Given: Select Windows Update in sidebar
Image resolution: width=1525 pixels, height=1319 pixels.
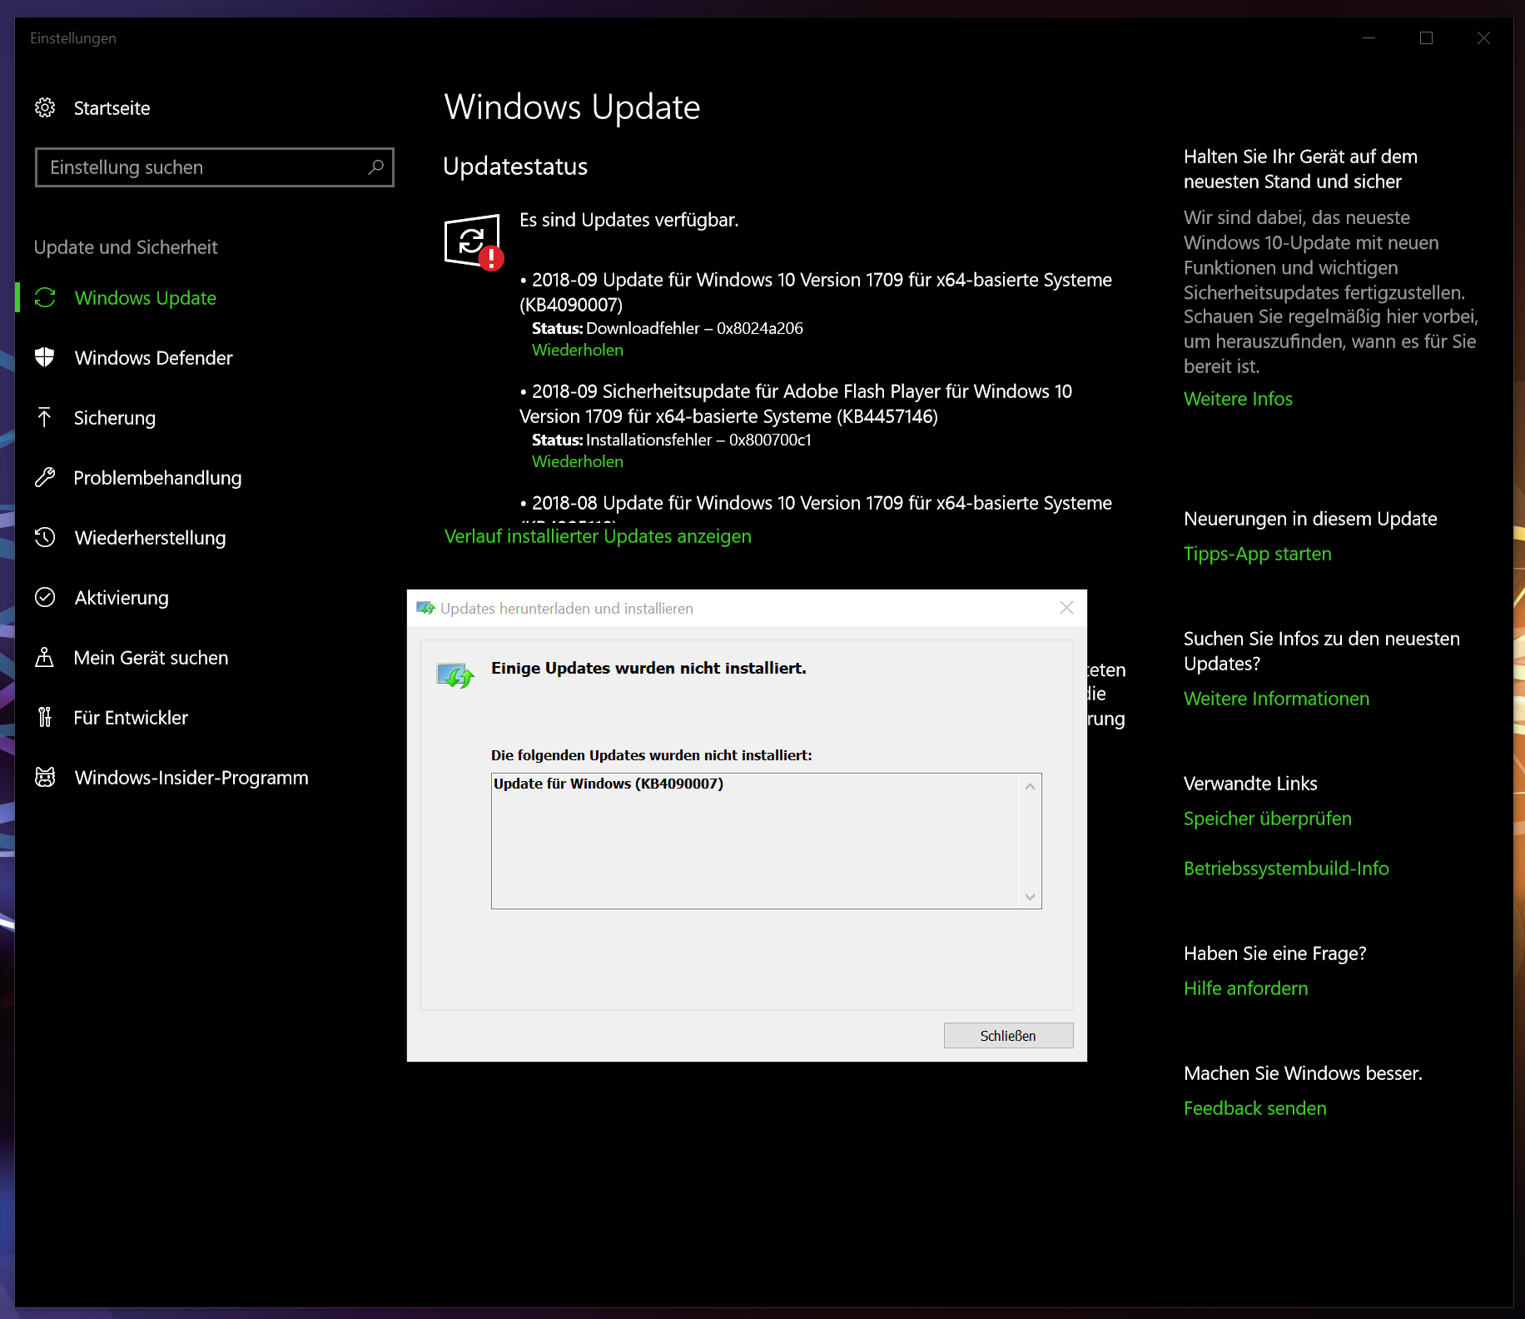Looking at the screenshot, I should pyautogui.click(x=146, y=298).
